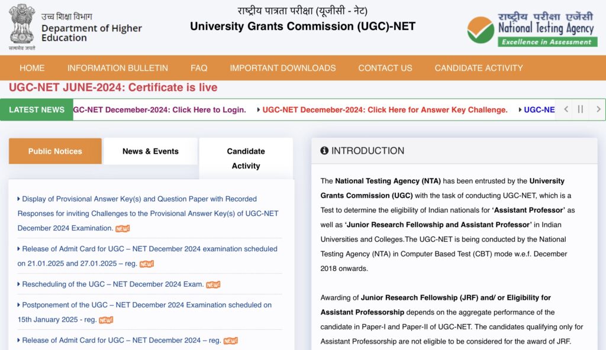Click 'National Testing Agency (NTA)' bold text in introduction
Image resolution: width=606 pixels, height=350 pixels.
tap(388, 181)
